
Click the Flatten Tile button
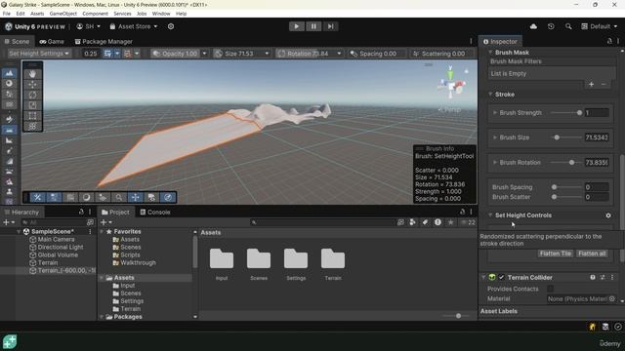[556, 253]
